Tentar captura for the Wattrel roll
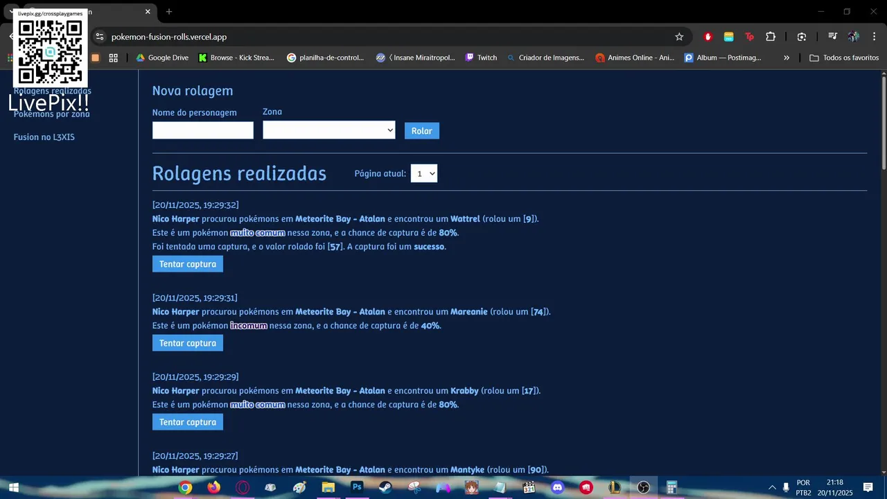Screen dimensions: 887x499 pyautogui.click(x=188, y=264)
